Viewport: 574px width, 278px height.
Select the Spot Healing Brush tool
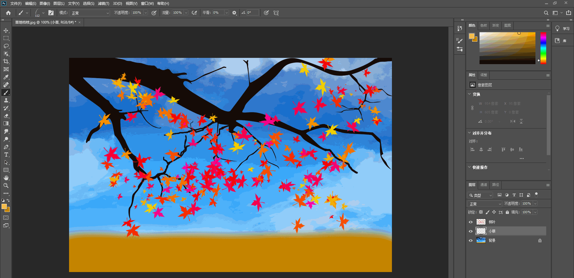[x=6, y=85]
